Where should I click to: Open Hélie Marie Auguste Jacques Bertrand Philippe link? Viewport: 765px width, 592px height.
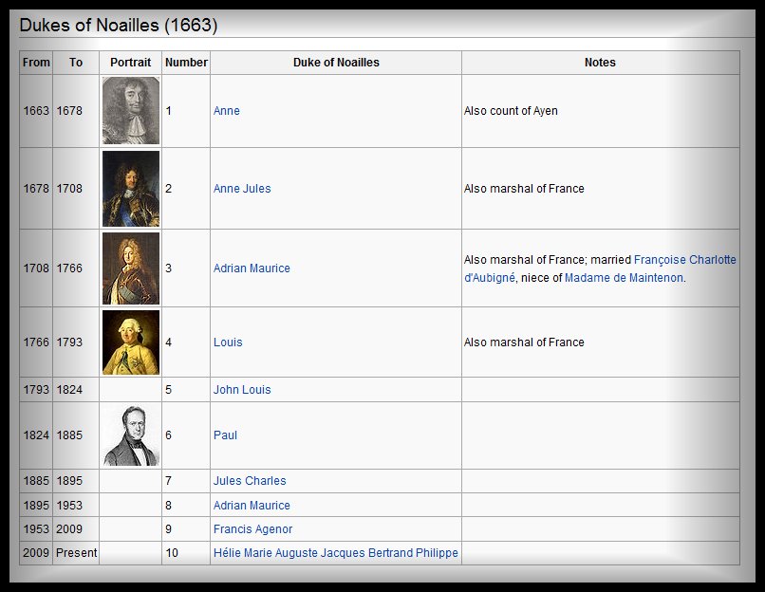click(x=336, y=553)
